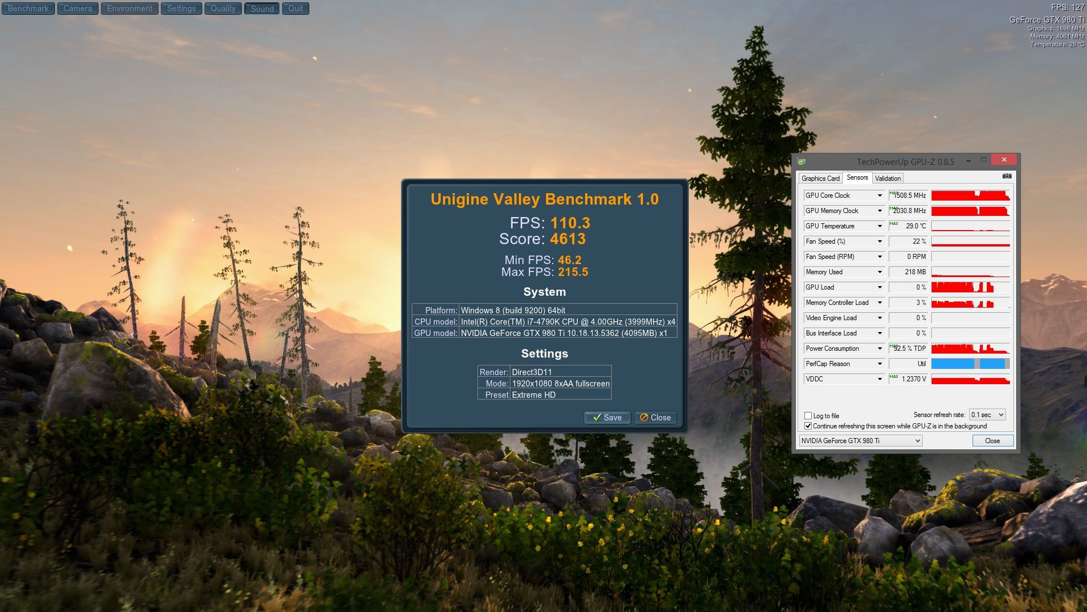The image size is (1087, 612).
Task: Click the PerfCap Reason blue bar graph
Action: pos(970,364)
